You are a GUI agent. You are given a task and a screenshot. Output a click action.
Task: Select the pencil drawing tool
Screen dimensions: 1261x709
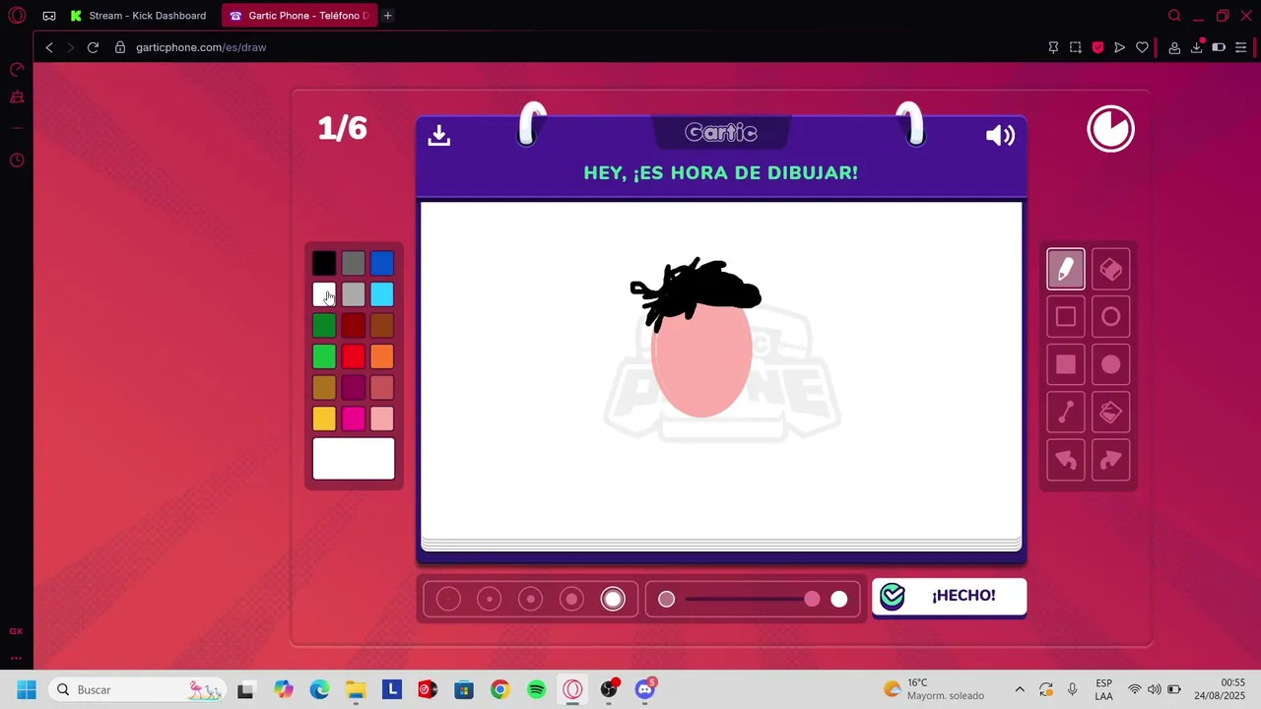(x=1065, y=269)
